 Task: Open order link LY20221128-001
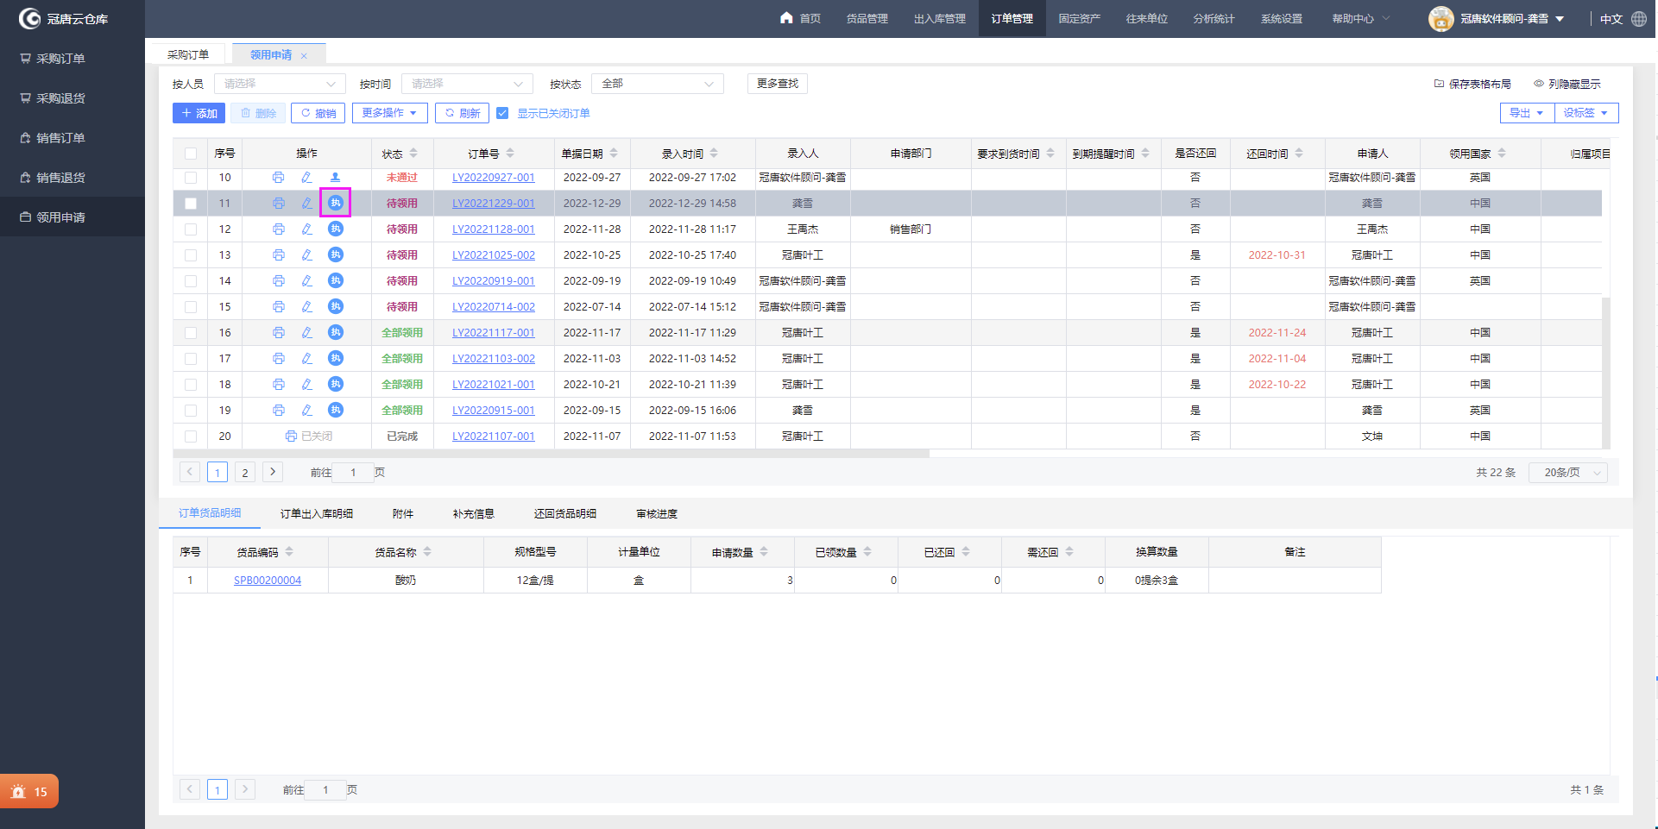pos(493,229)
